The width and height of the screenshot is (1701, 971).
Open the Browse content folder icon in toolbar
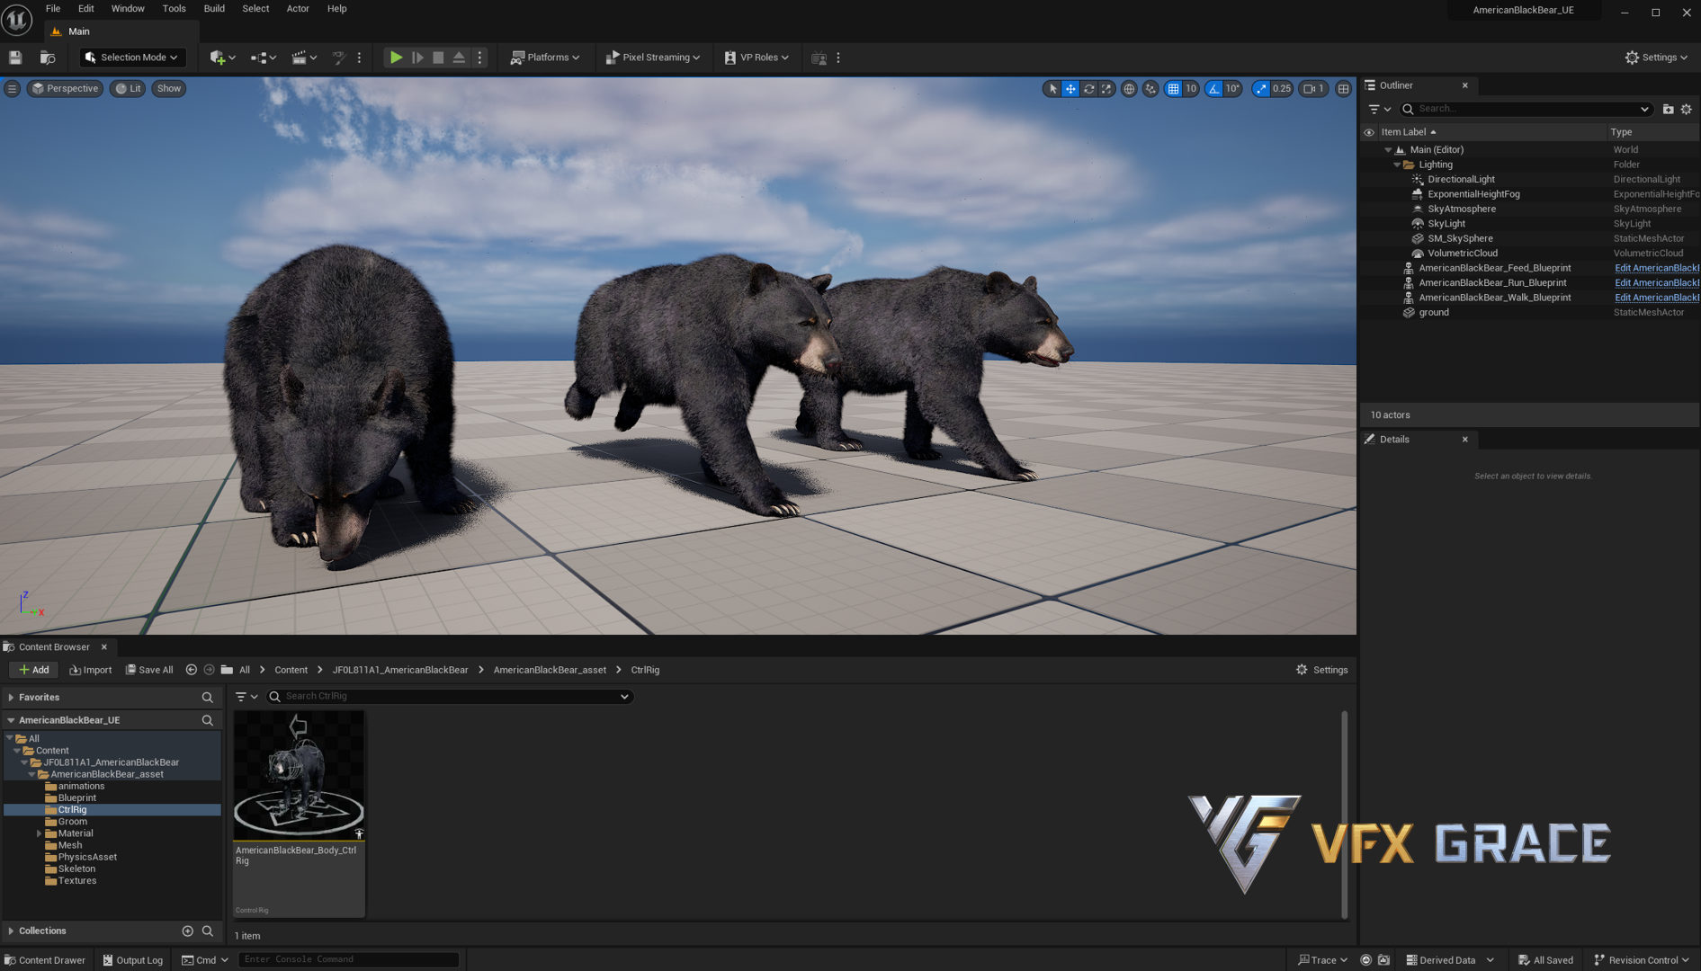click(x=48, y=58)
